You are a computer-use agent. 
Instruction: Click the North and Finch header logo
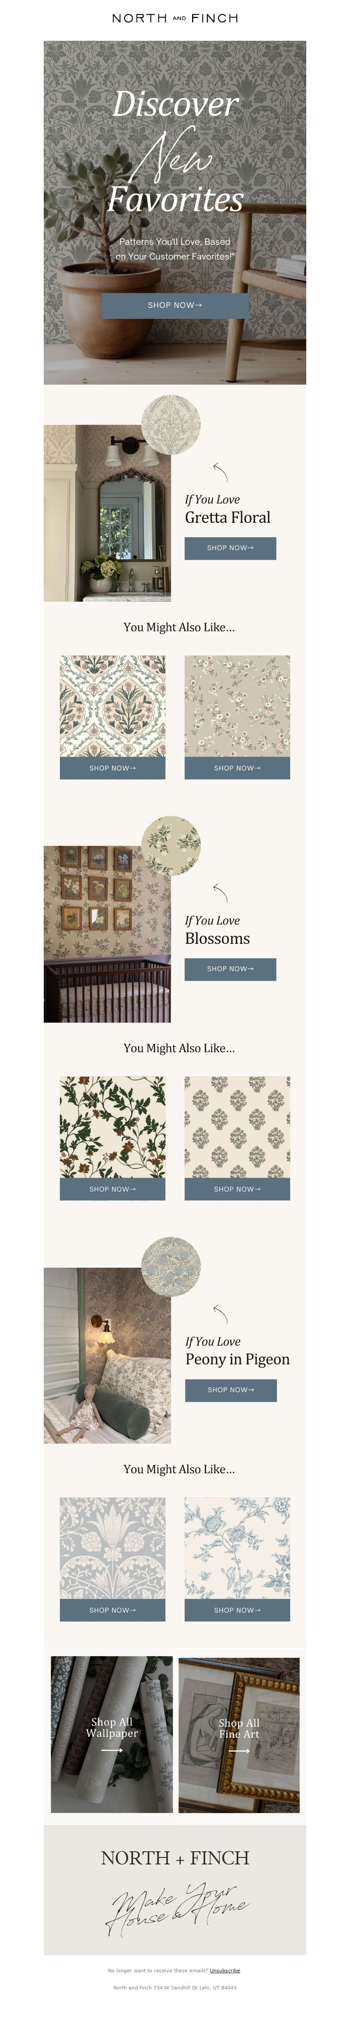pyautogui.click(x=175, y=17)
